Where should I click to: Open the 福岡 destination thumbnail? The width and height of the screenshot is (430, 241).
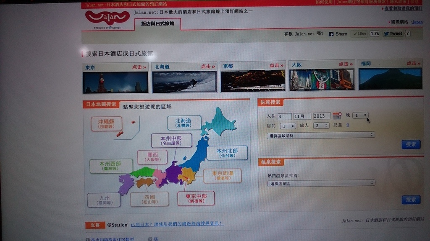click(x=390, y=79)
